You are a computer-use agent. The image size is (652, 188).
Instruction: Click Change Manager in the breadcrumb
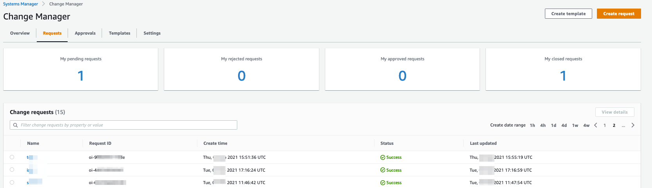pyautogui.click(x=66, y=4)
